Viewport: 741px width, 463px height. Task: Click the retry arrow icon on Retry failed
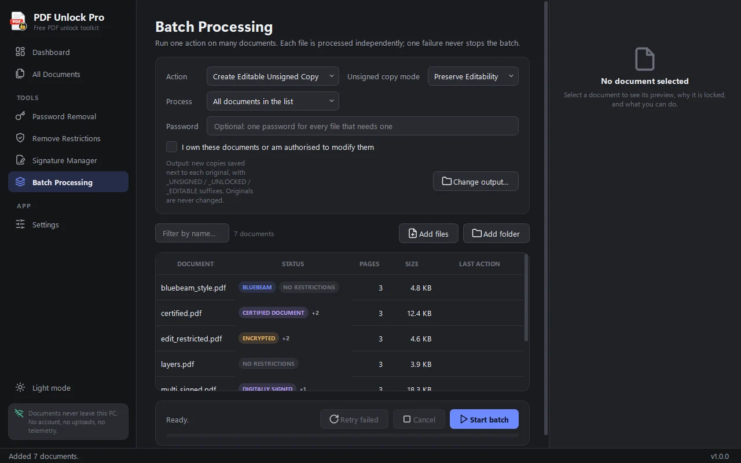point(334,419)
